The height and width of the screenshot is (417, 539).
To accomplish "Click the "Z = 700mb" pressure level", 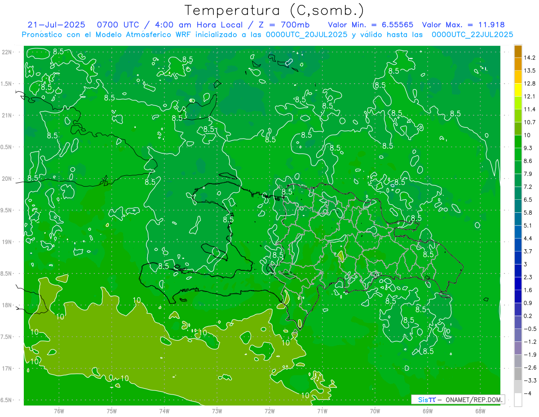I will coord(284,25).
